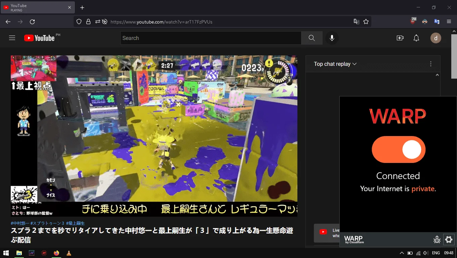Image resolution: width=457 pixels, height=258 pixels.
Task: Open account menu avatar 'd'
Action: pos(436,38)
